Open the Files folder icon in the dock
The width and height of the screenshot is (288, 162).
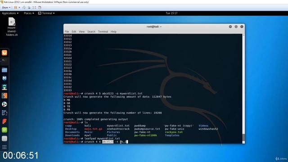point(4,70)
